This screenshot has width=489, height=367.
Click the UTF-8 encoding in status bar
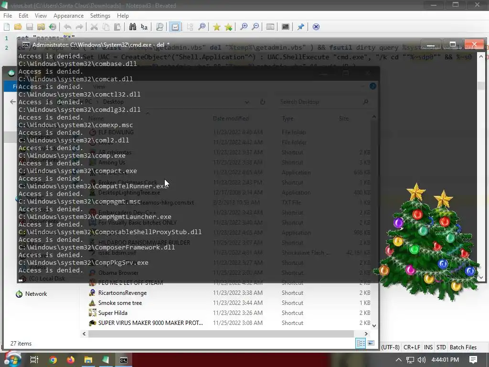click(390, 347)
